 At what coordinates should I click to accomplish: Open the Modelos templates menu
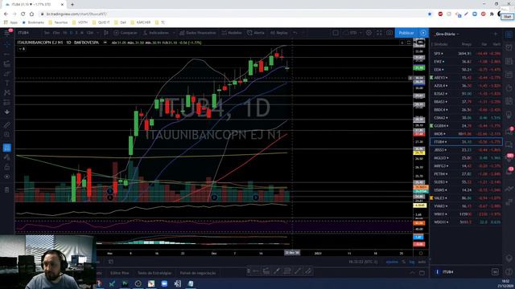pyautogui.click(x=232, y=33)
